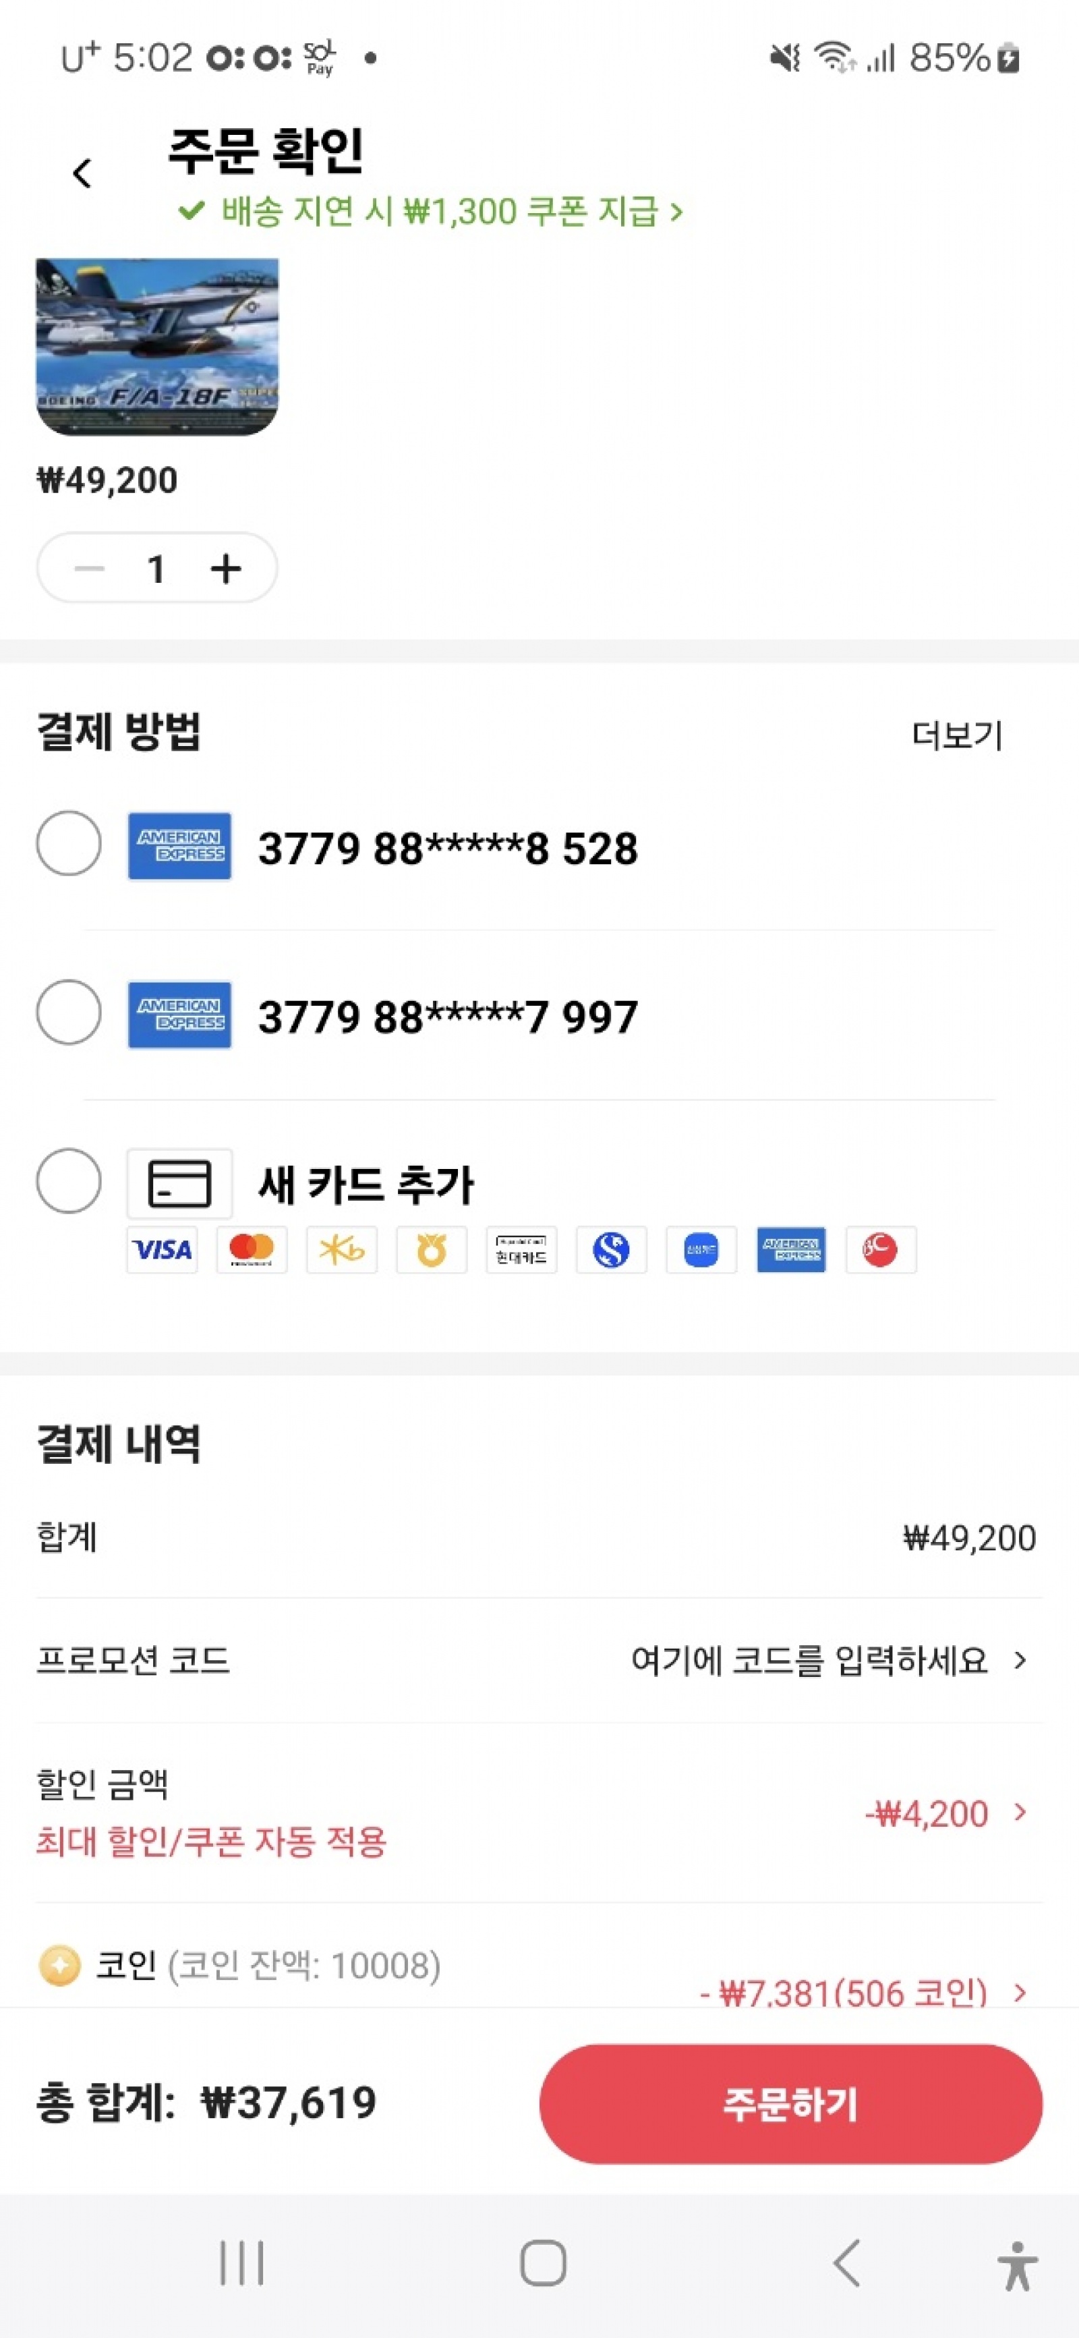Expand the -₩4,200 discount details chevron

(1020, 1813)
